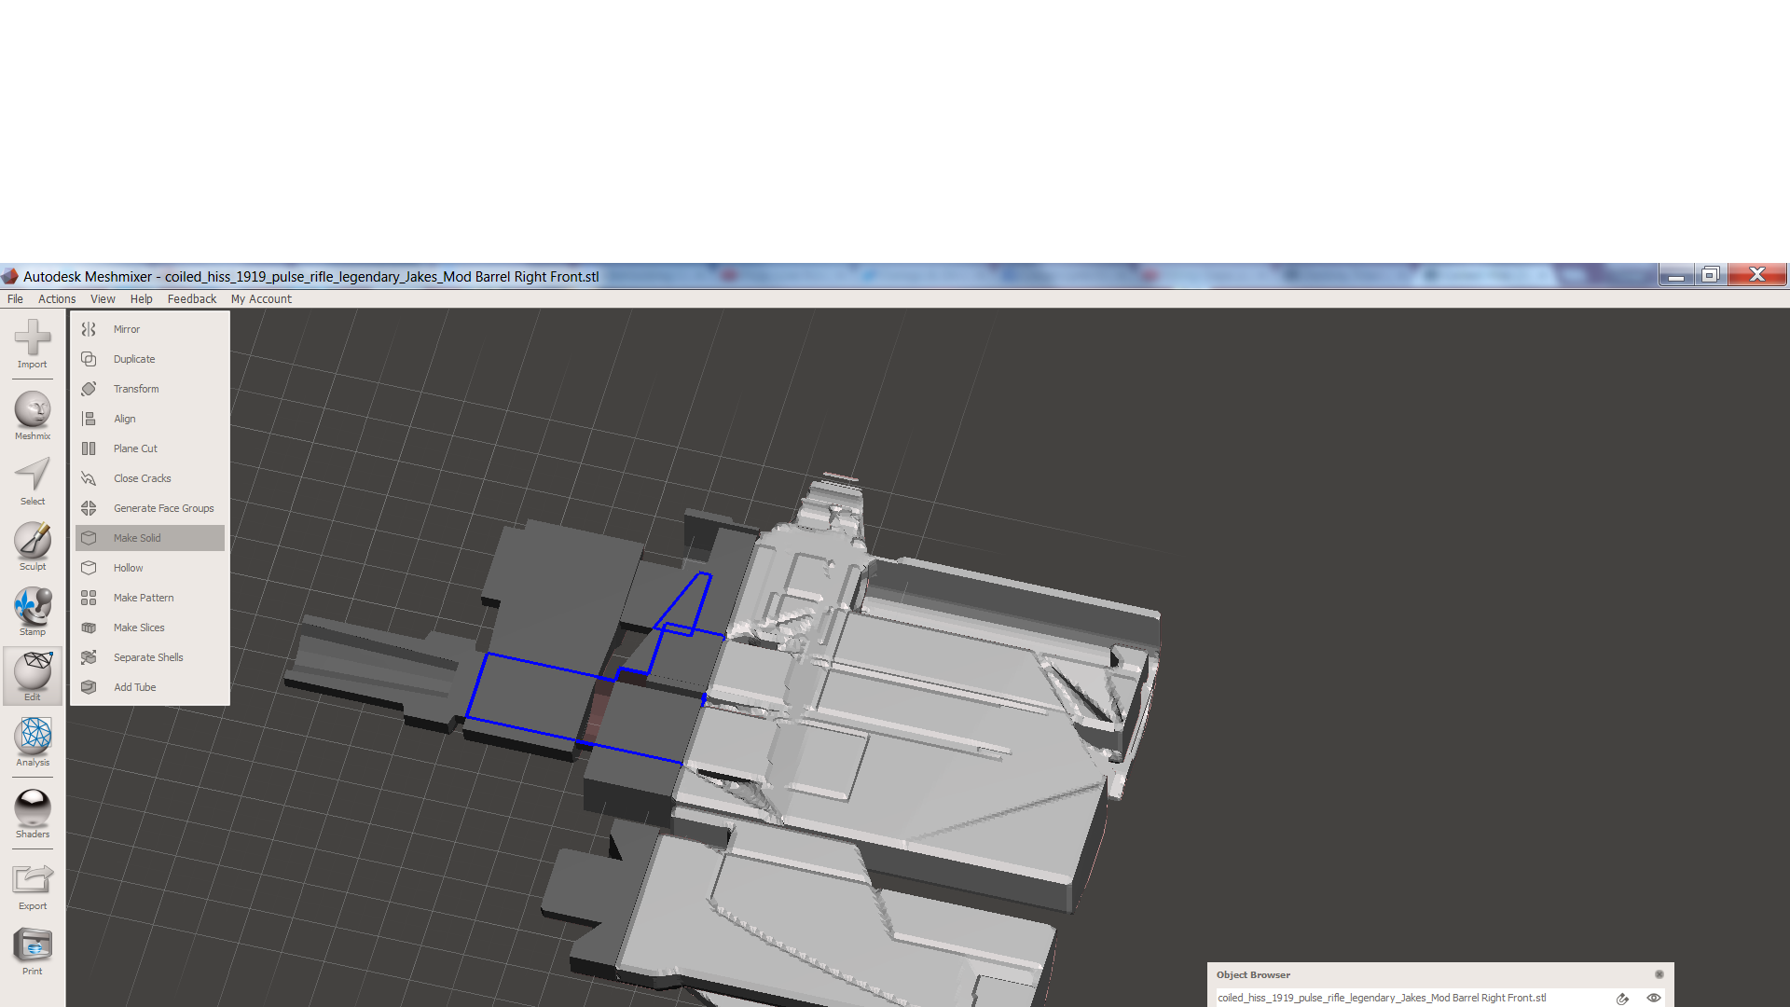Open the Help menu

[141, 299]
